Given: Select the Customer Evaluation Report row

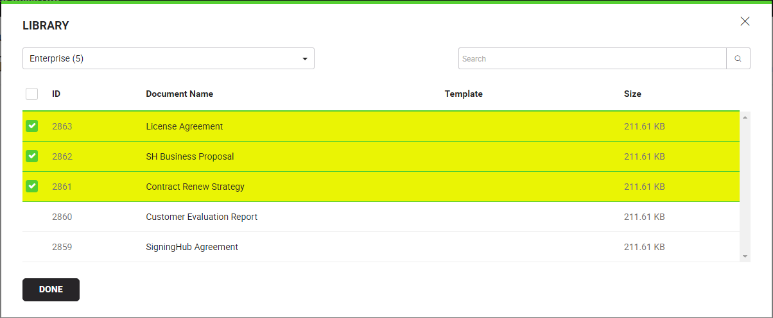Looking at the screenshot, I should pos(202,217).
